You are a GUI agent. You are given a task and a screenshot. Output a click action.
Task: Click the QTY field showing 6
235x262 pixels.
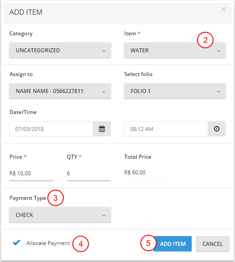tap(89, 173)
